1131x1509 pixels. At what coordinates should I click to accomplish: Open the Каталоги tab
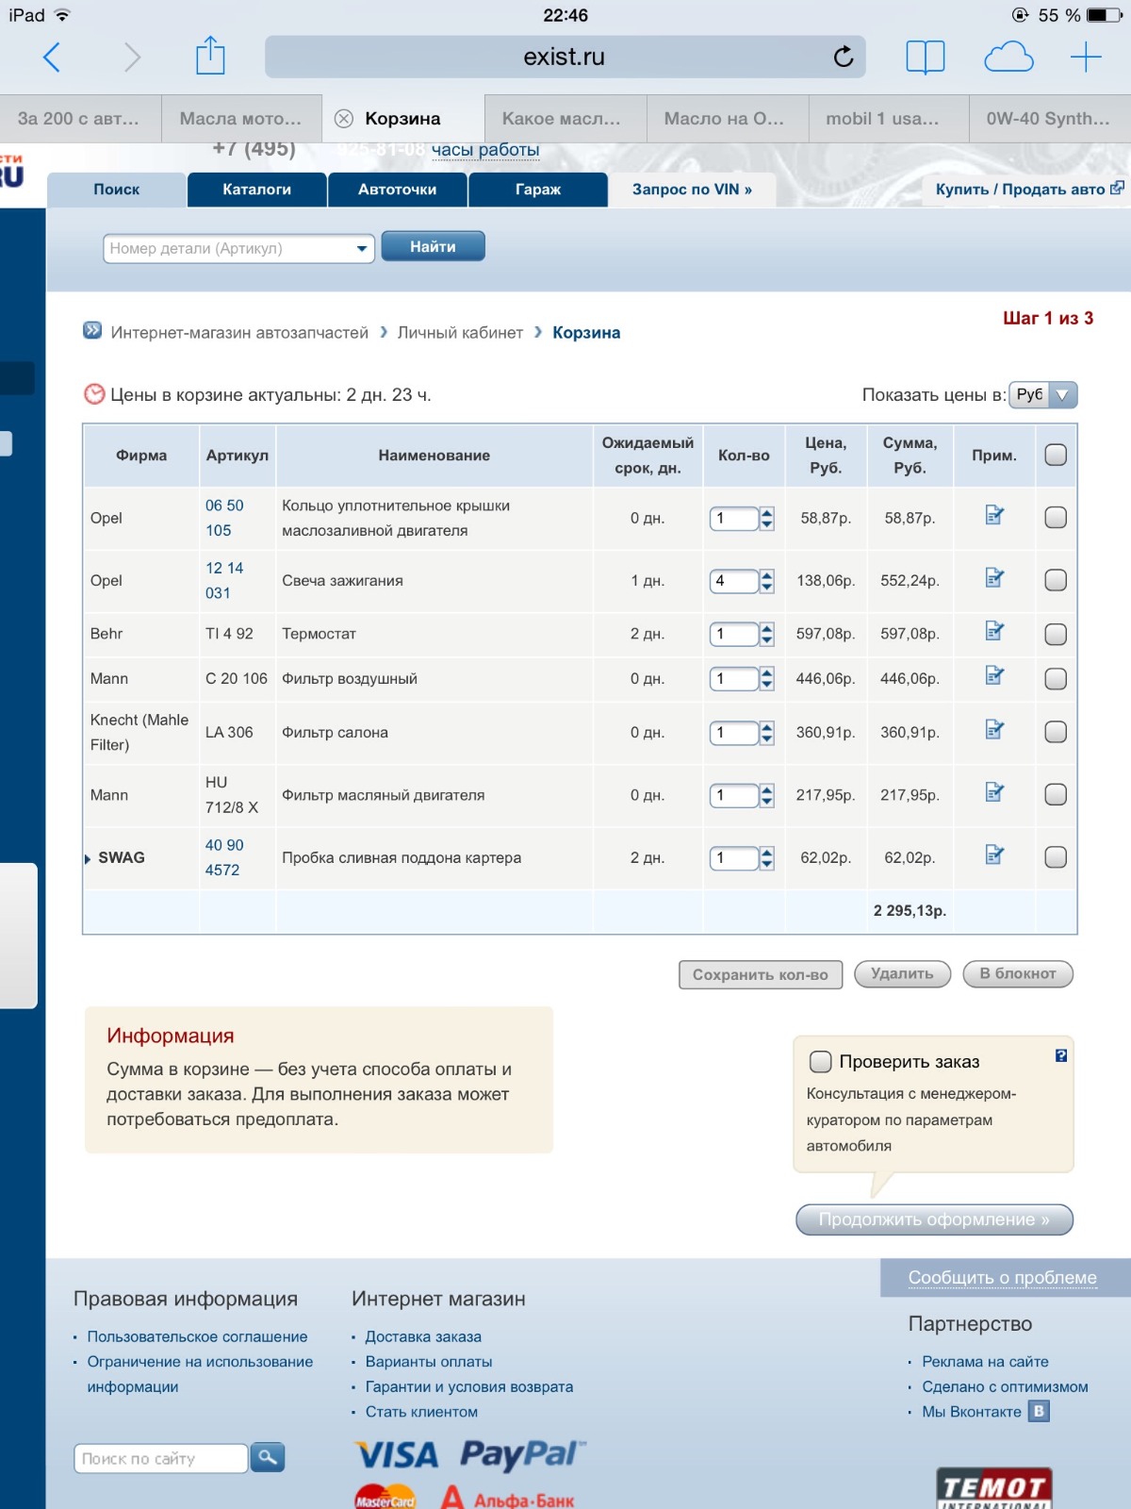256,190
